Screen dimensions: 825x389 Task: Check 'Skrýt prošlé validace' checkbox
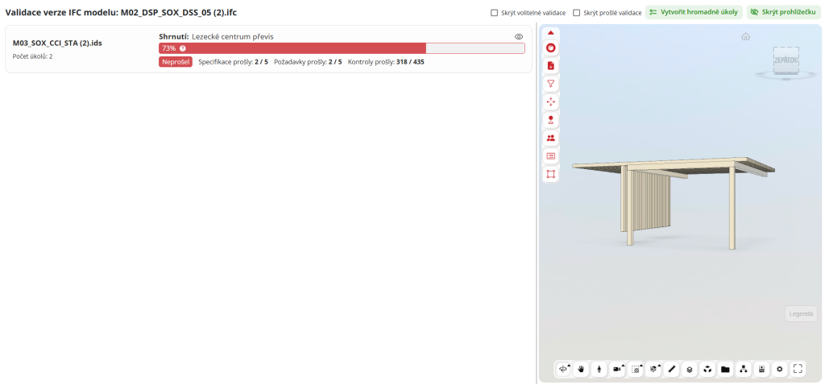click(576, 13)
